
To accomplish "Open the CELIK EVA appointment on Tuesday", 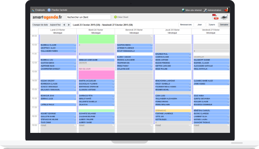I will coord(97,105).
